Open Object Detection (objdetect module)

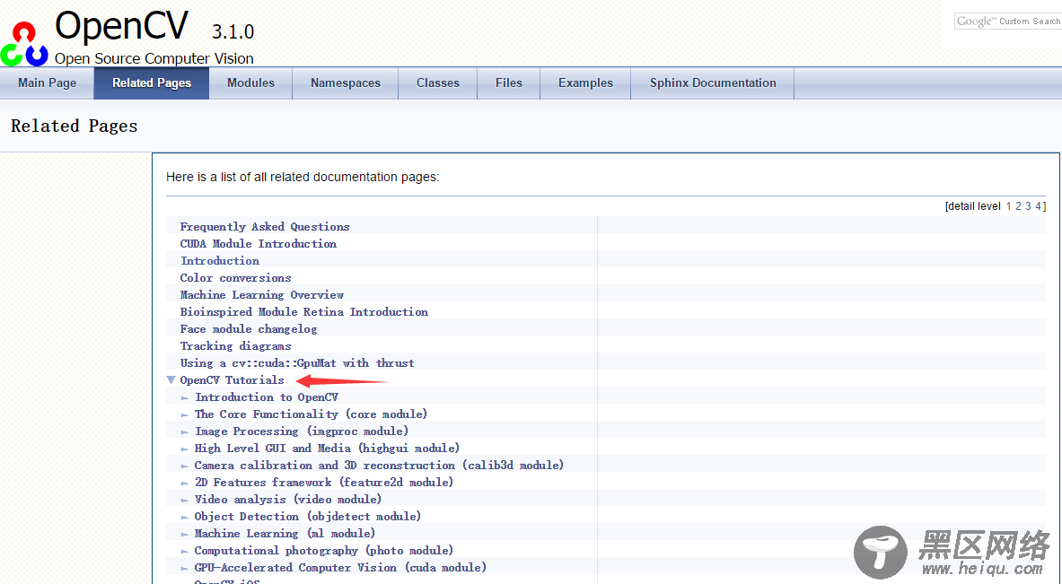tap(308, 517)
